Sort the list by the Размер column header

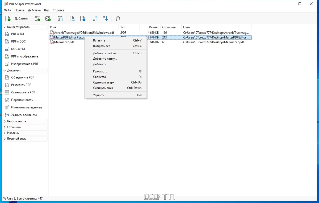click(150, 27)
